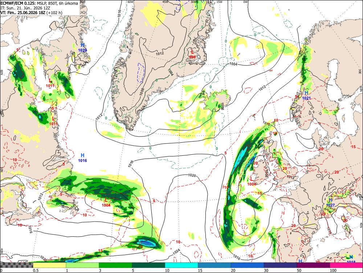
Task: Click the H 1027 high over the Alps
Action: tap(331, 203)
